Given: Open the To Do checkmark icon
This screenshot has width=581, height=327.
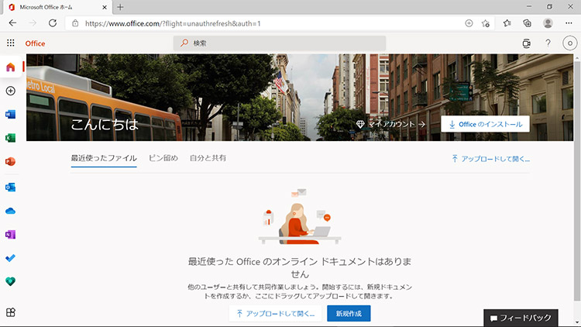Looking at the screenshot, I should [x=10, y=258].
